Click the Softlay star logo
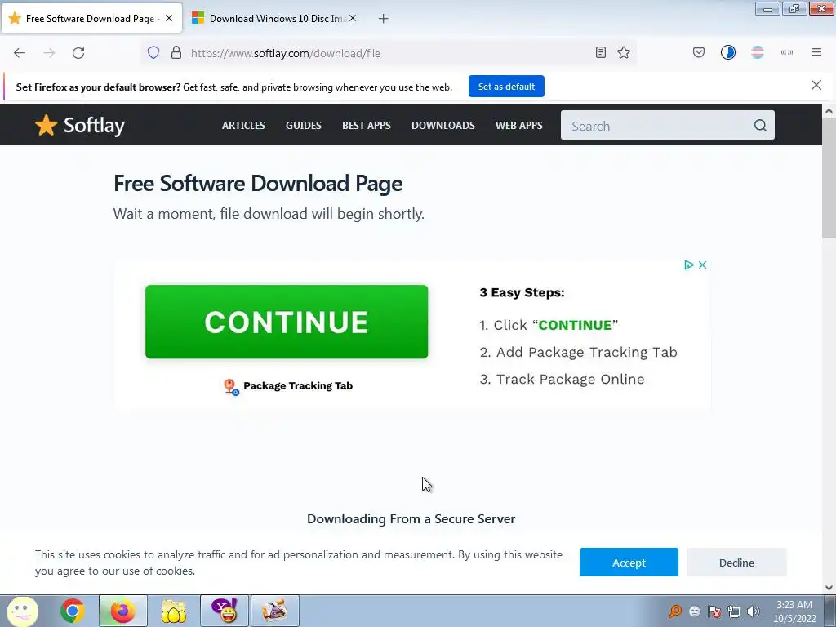The image size is (836, 627). 79,125
